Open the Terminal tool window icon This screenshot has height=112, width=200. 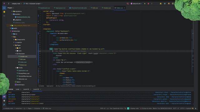[4, 96]
